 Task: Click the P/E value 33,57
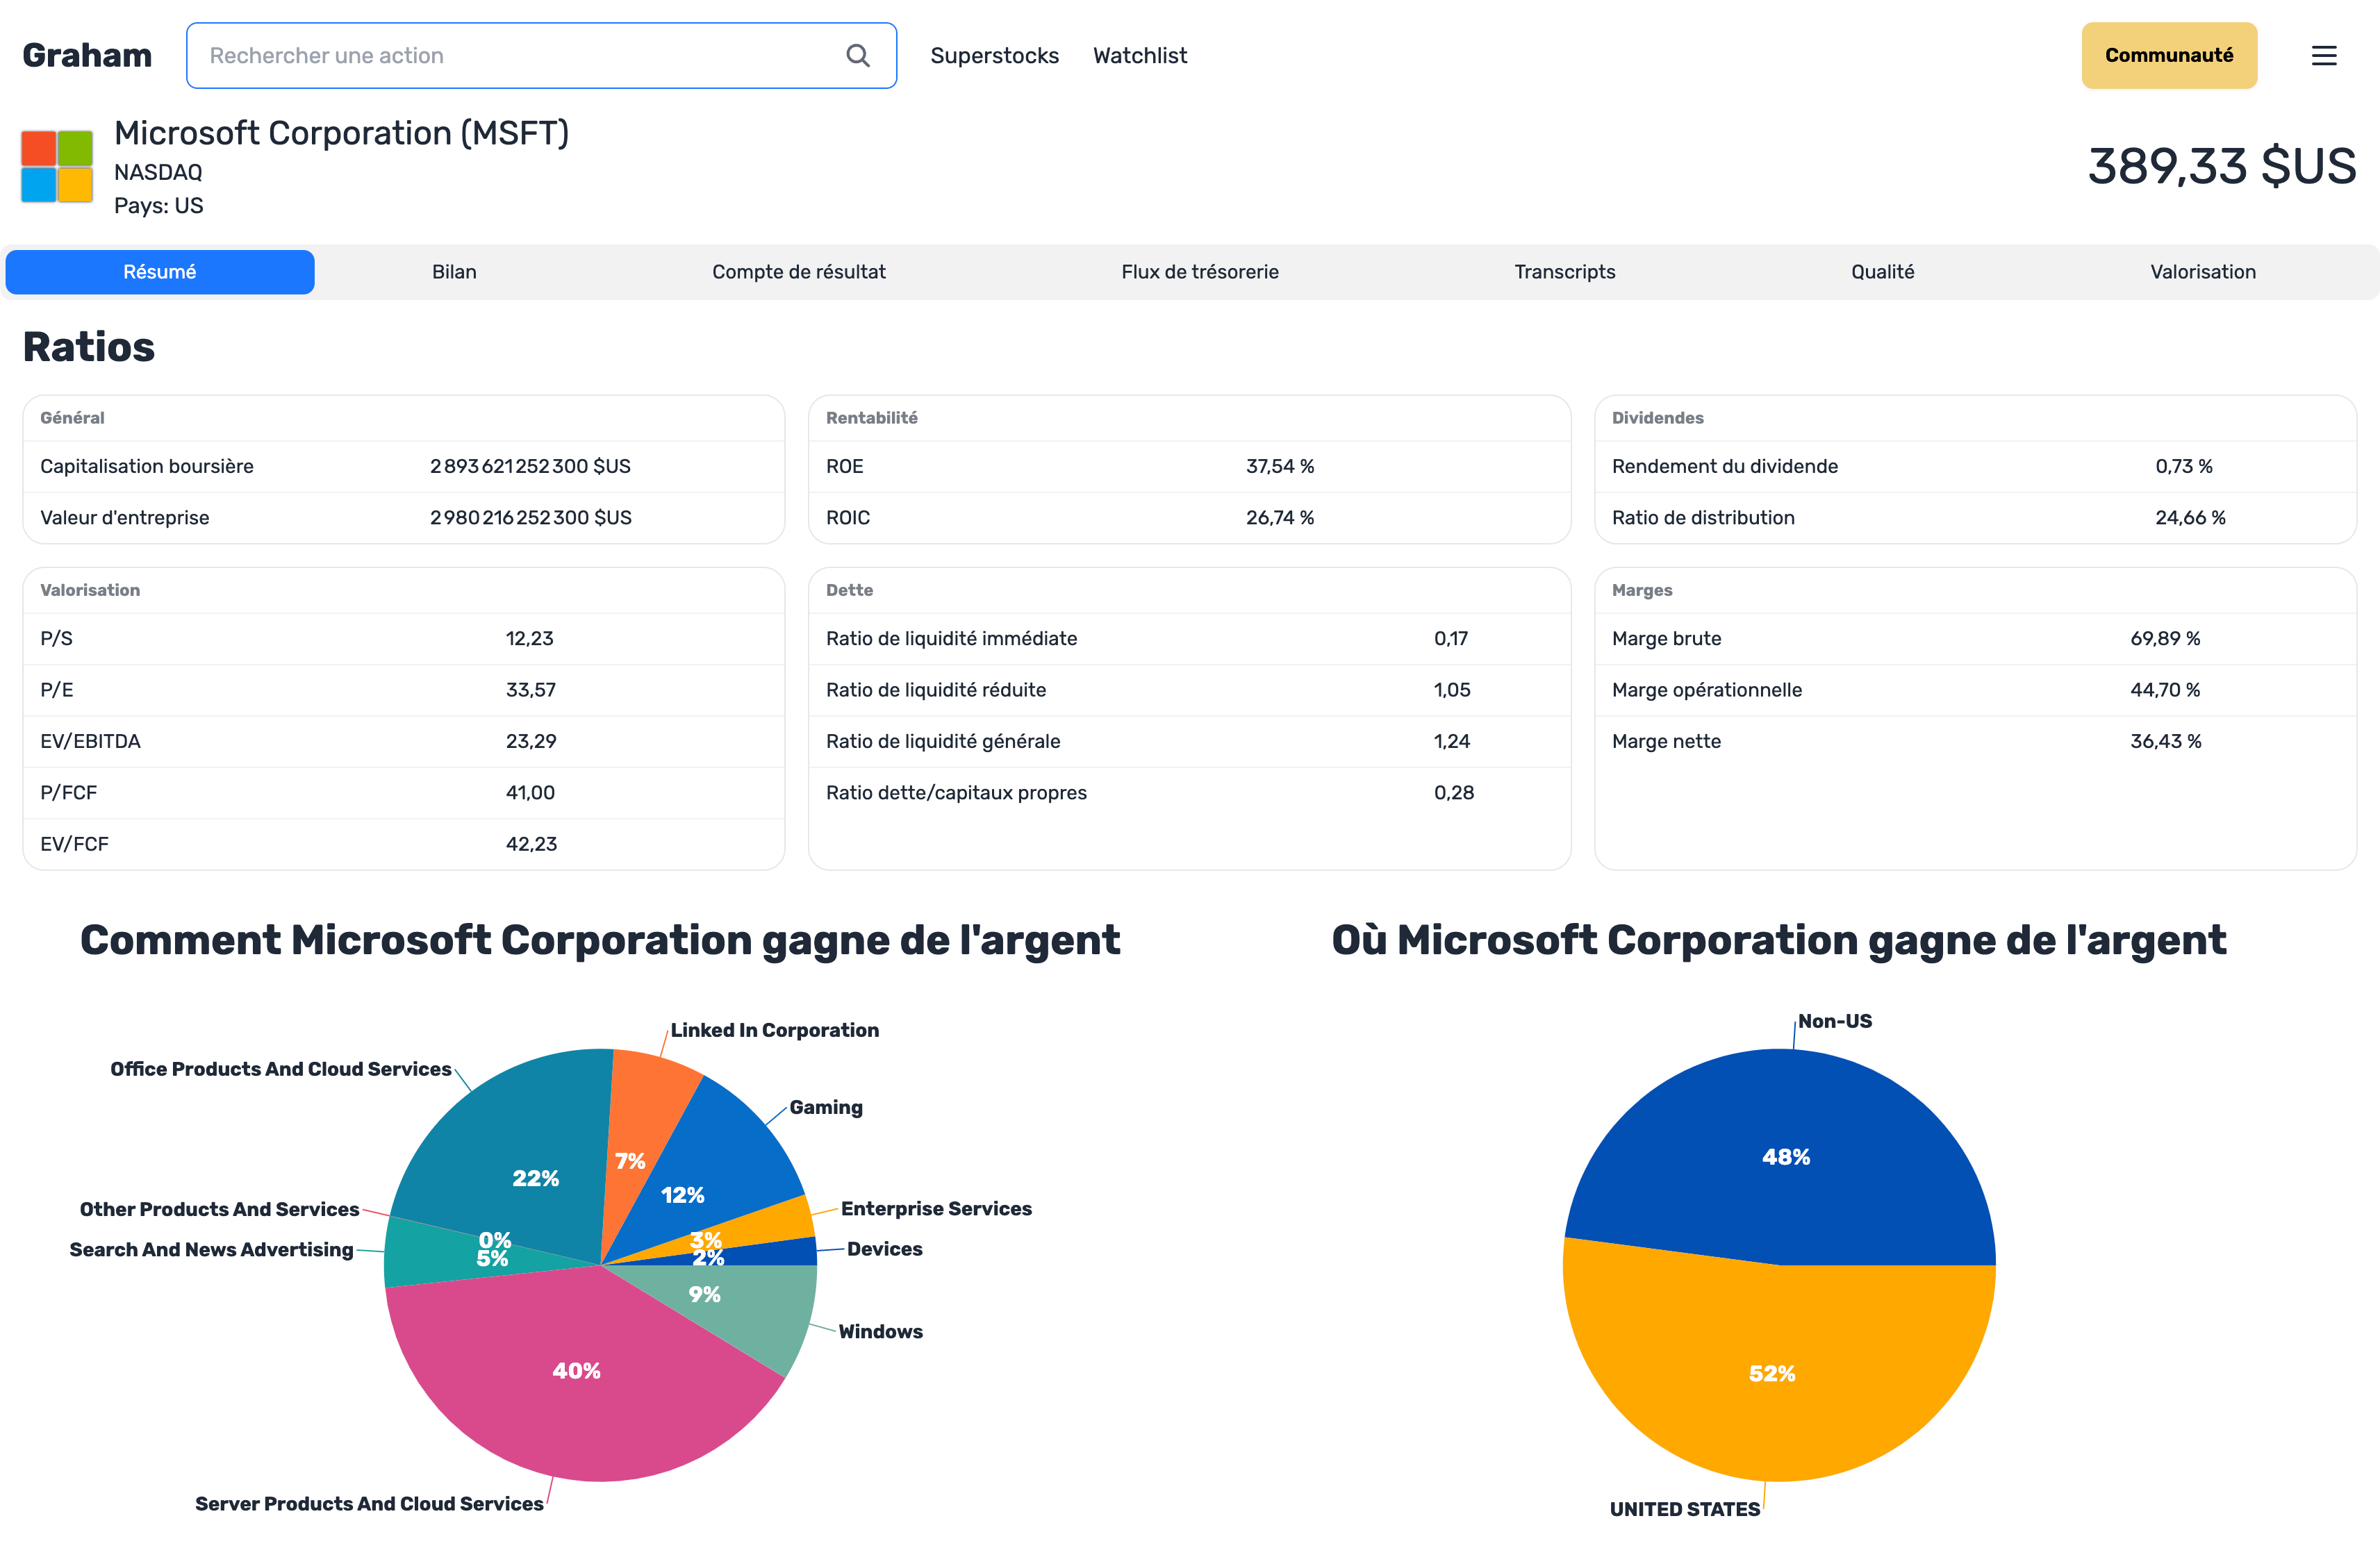530,690
